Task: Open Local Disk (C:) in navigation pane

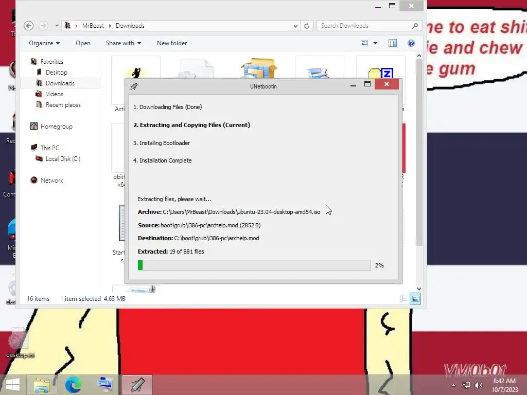Action: [63, 158]
